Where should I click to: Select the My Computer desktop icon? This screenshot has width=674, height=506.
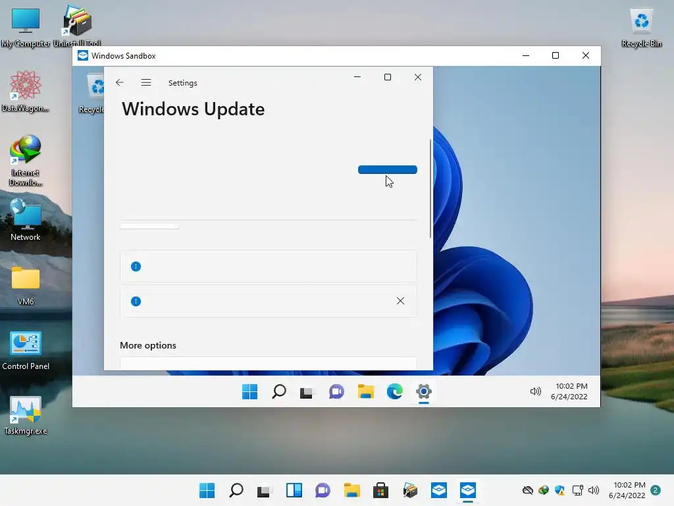(26, 27)
